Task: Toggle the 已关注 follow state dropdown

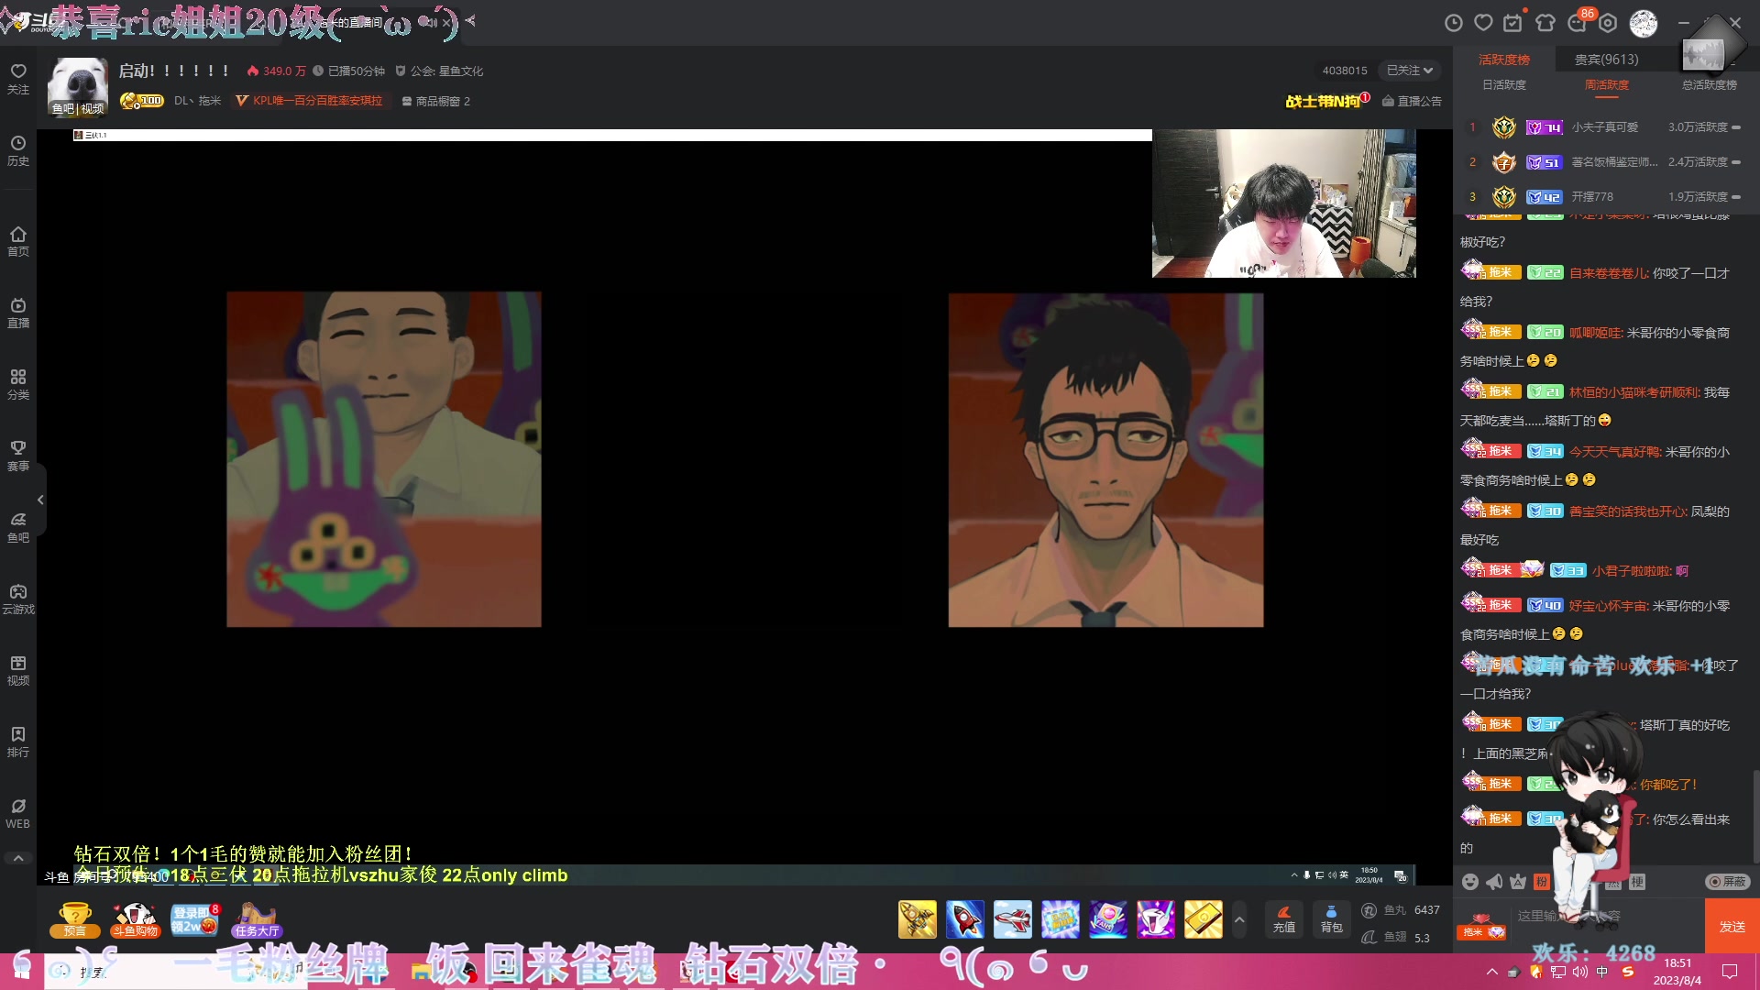Action: click(x=1409, y=71)
